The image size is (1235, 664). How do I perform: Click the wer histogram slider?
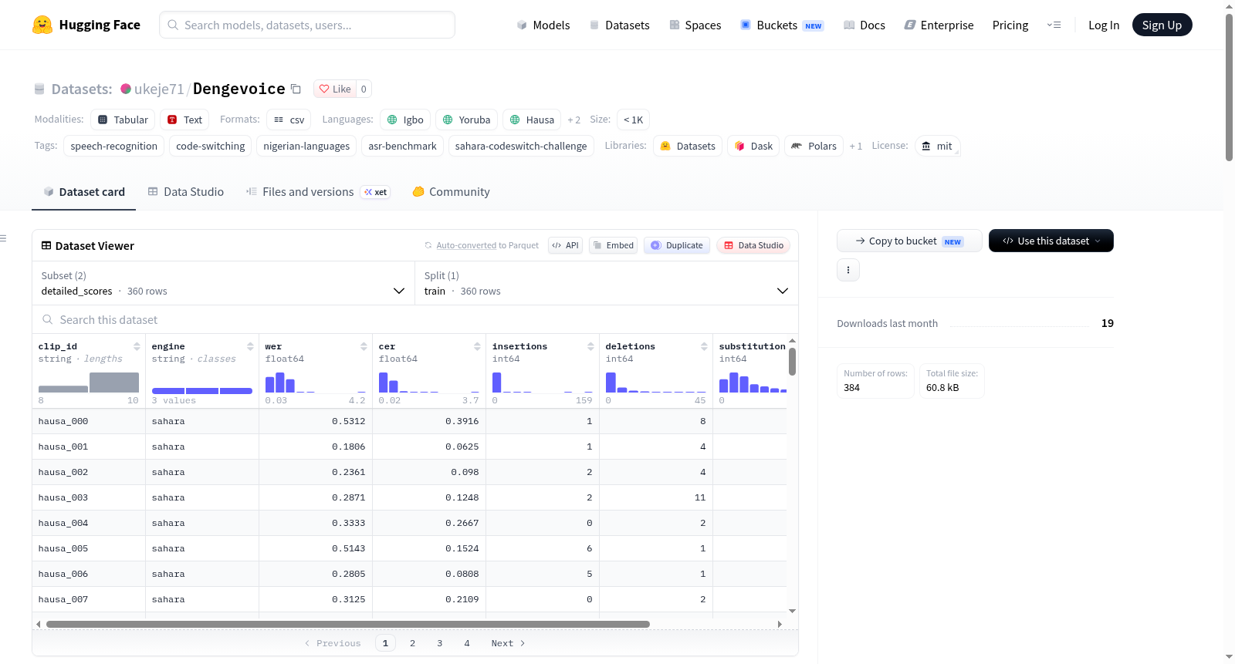(x=315, y=382)
